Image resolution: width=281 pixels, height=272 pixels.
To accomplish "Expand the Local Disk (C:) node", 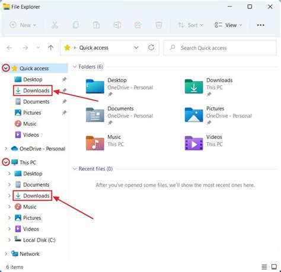I will [x=9, y=240].
